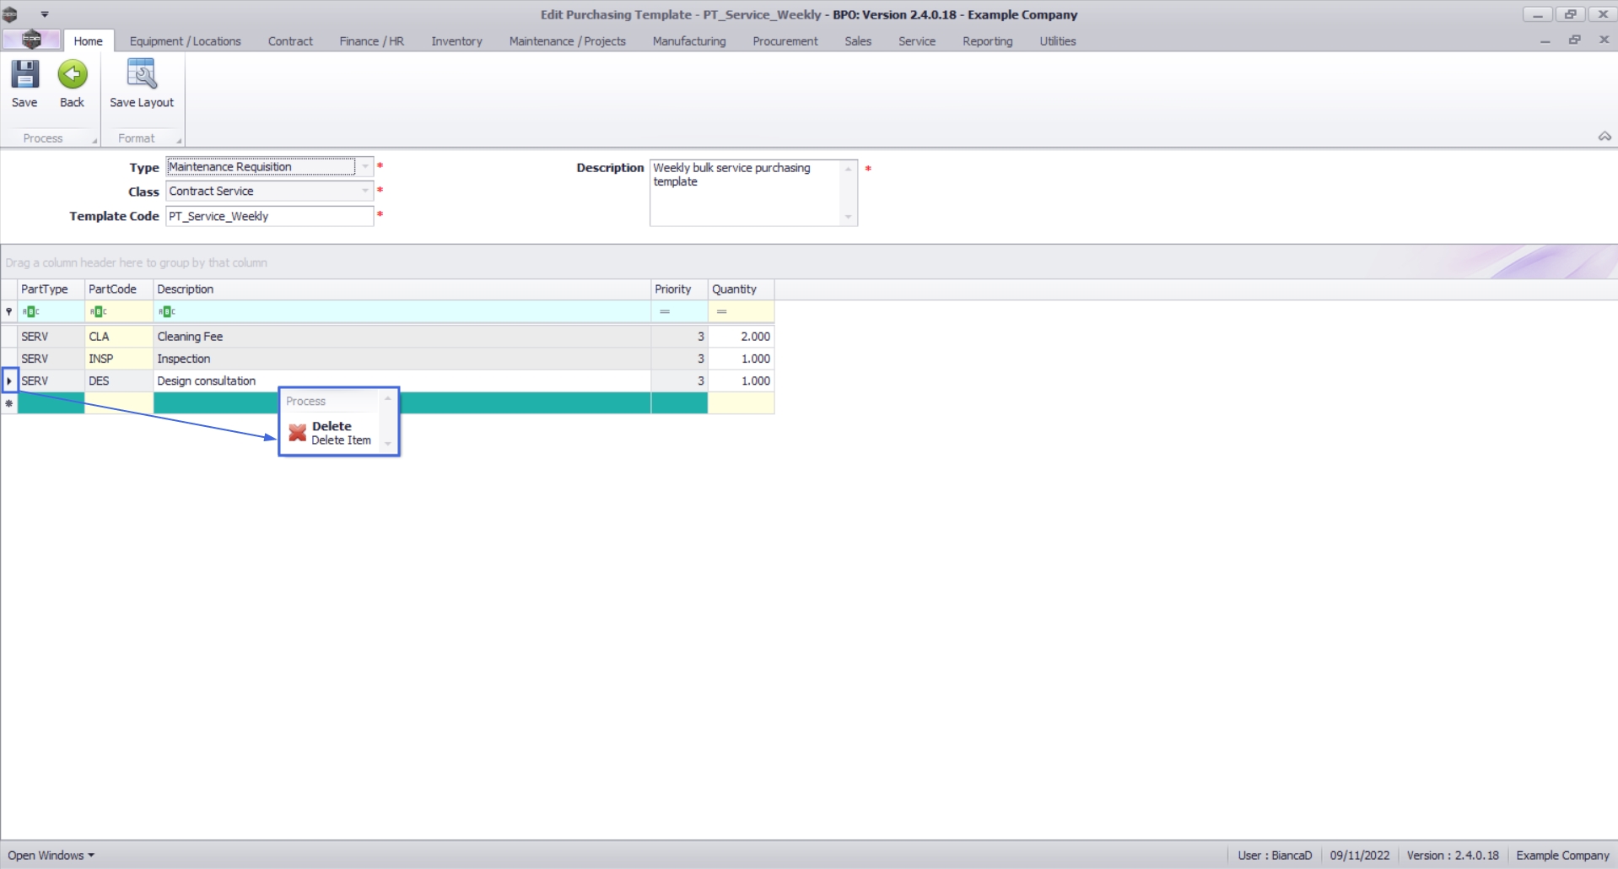Sort by the PartCode column header
The width and height of the screenshot is (1618, 869).
[119, 289]
